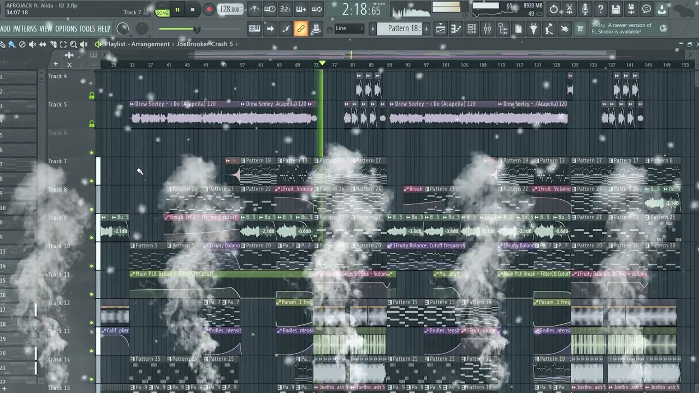Open the tempo tapper icon
The image size is (699, 393).
549,29
